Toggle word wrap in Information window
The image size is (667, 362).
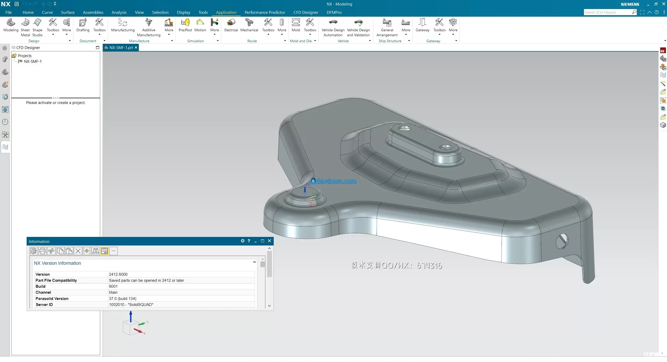[104, 251]
